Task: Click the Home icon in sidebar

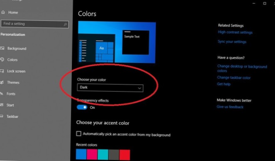Action: pyautogui.click(x=3, y=12)
